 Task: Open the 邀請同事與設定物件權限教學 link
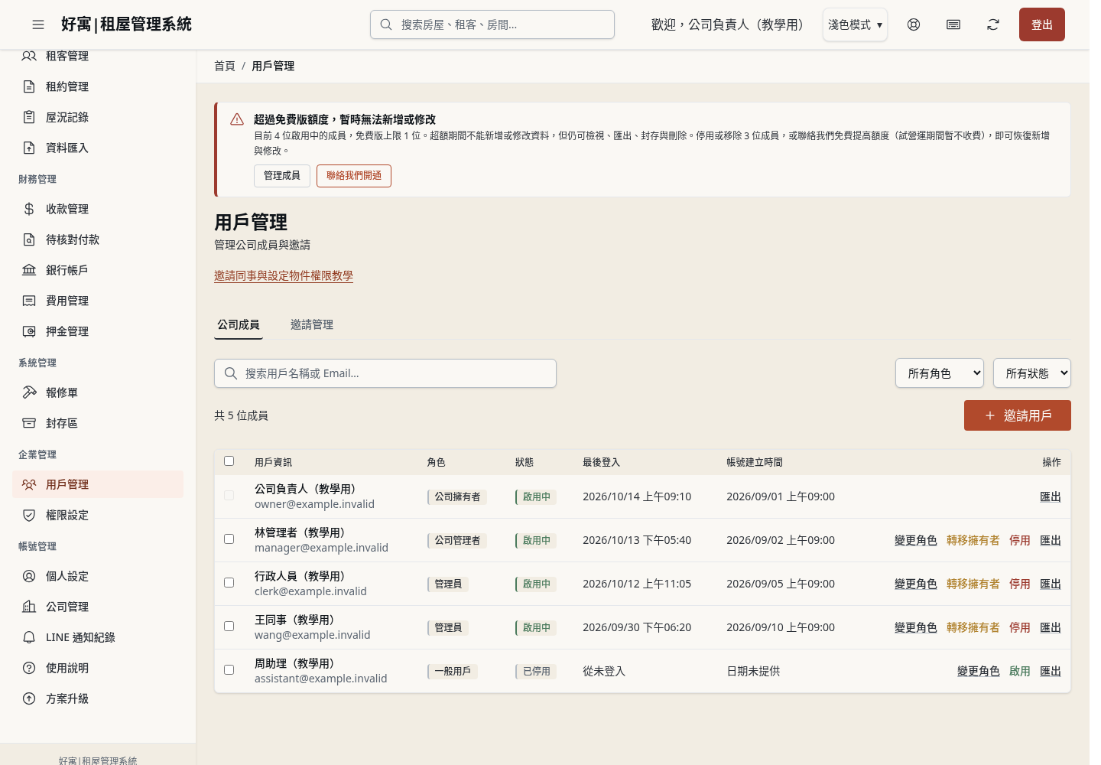(x=284, y=275)
